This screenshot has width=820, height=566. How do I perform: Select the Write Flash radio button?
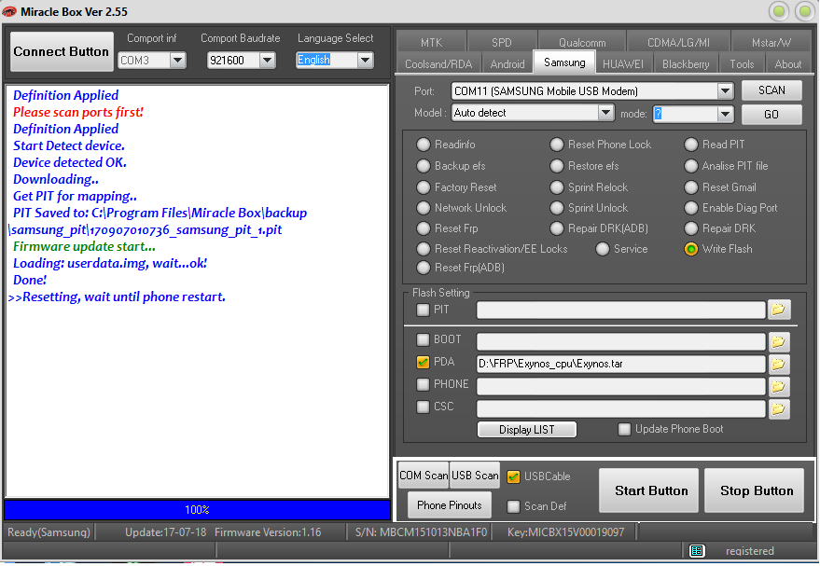691,249
